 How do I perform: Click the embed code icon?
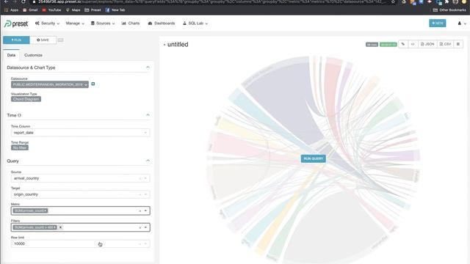(x=413, y=44)
